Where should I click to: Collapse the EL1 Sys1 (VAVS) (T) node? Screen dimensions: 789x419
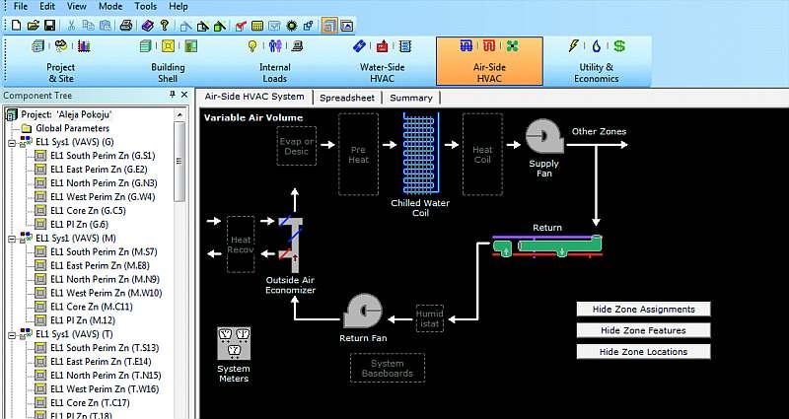[x=11, y=335]
